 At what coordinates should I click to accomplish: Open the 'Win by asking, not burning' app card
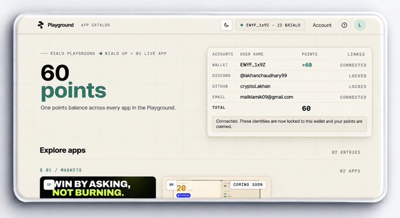[x=98, y=187]
